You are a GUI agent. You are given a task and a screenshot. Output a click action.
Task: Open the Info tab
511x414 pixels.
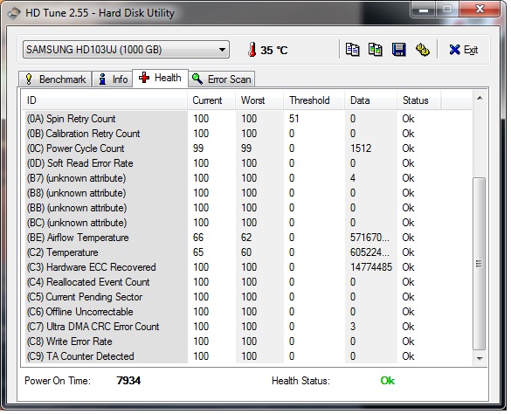pyautogui.click(x=113, y=79)
